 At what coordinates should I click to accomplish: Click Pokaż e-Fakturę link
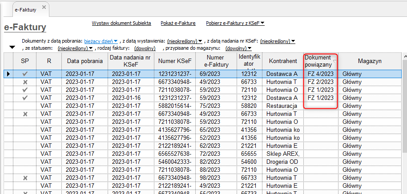(x=178, y=23)
